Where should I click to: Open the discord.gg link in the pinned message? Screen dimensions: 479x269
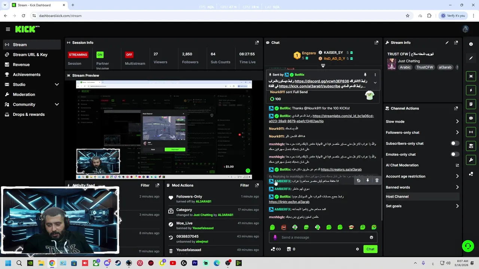[x=321, y=81]
